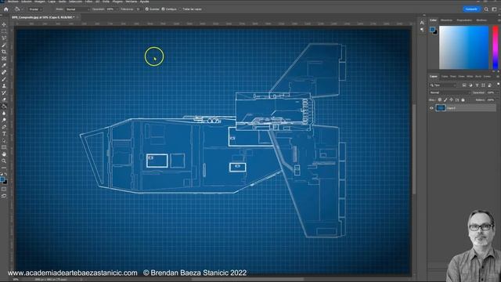This screenshot has width=501, height=282.
Task: Pick a shade in the Color panel field
Action: pyautogui.click(x=463, y=47)
